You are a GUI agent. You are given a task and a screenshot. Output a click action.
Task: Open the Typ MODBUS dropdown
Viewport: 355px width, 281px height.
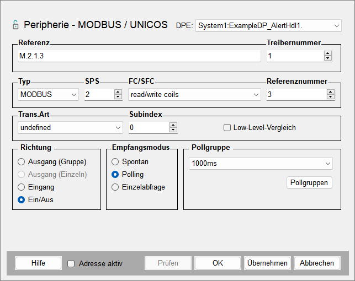pos(48,94)
